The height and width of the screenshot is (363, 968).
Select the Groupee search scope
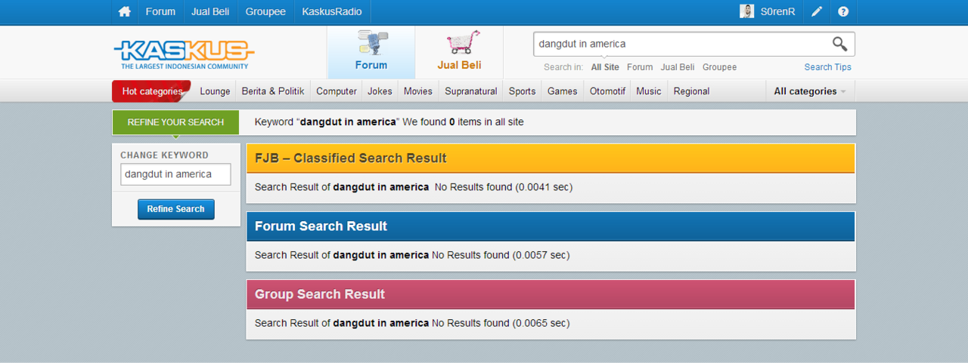[x=719, y=67]
